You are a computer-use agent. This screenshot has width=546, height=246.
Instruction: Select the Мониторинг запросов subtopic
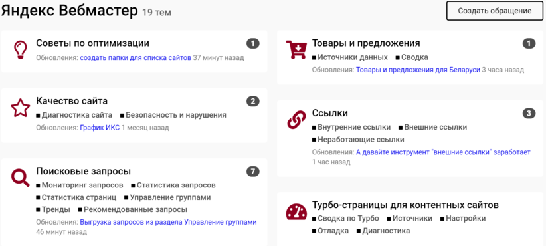80,185
